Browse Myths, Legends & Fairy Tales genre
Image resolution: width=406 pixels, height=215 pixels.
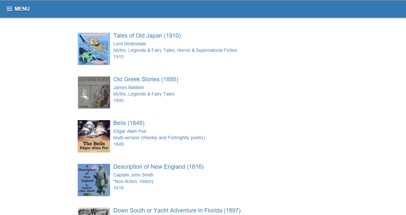(144, 50)
